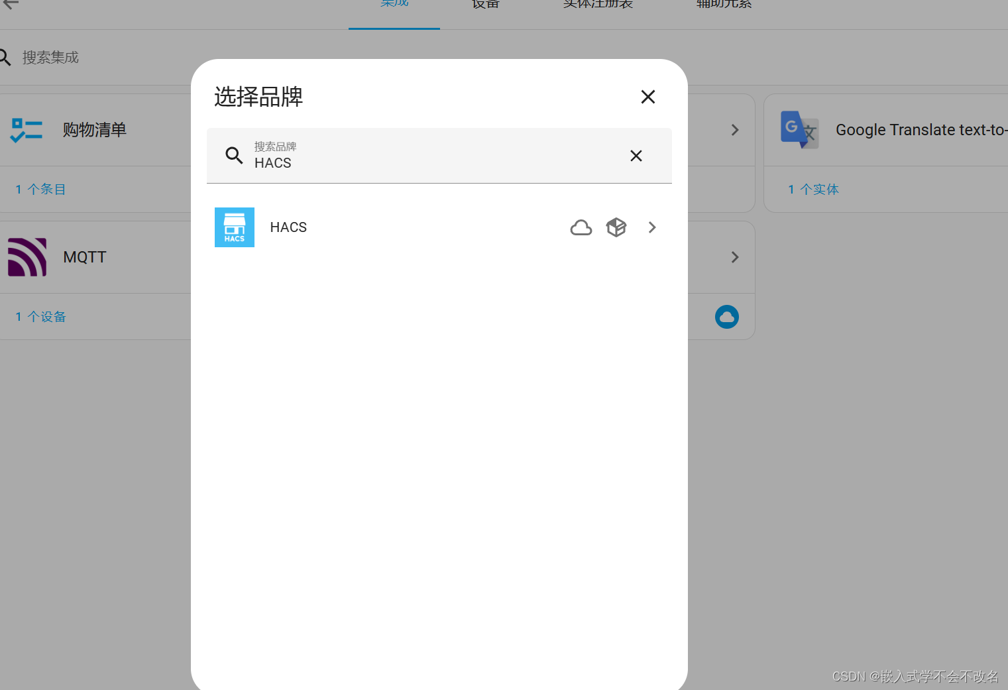Open the '1 个实体' link

[813, 190]
